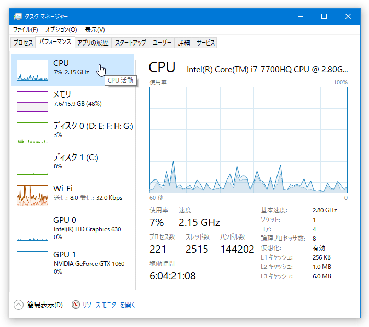The height and width of the screenshot is (327, 369).
Task: Open the ファイル(F) menu
Action: point(25,30)
